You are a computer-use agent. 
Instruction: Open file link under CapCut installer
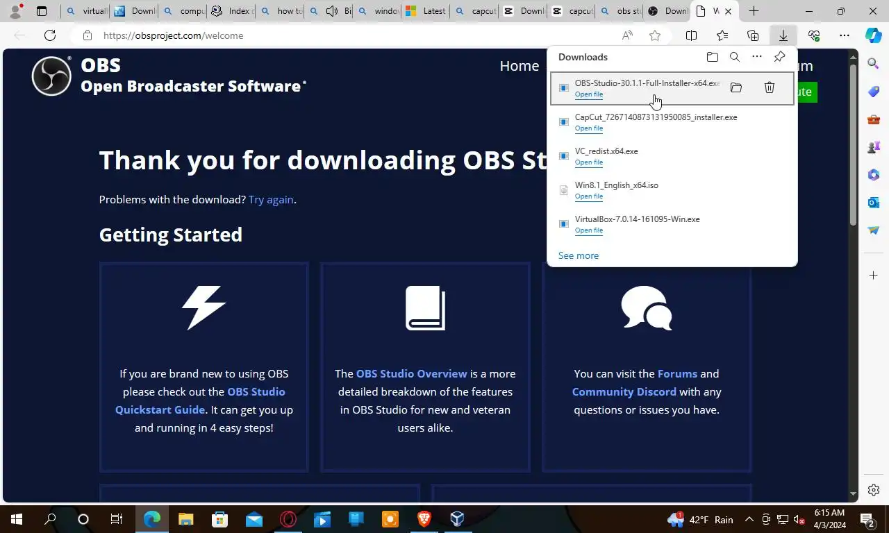[x=589, y=128]
